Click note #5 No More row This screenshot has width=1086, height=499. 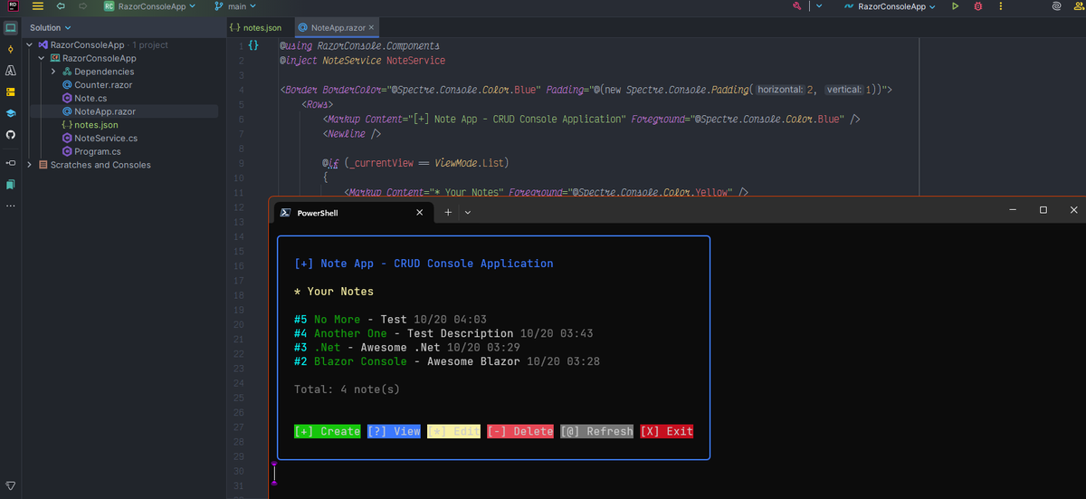coord(391,320)
